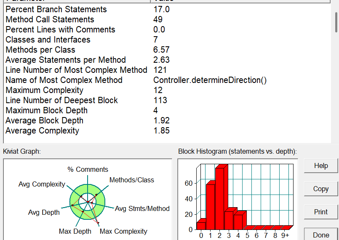The height and width of the screenshot is (240, 339).
Task: Select Line Number of Most Complex Method row
Action: (167, 70)
